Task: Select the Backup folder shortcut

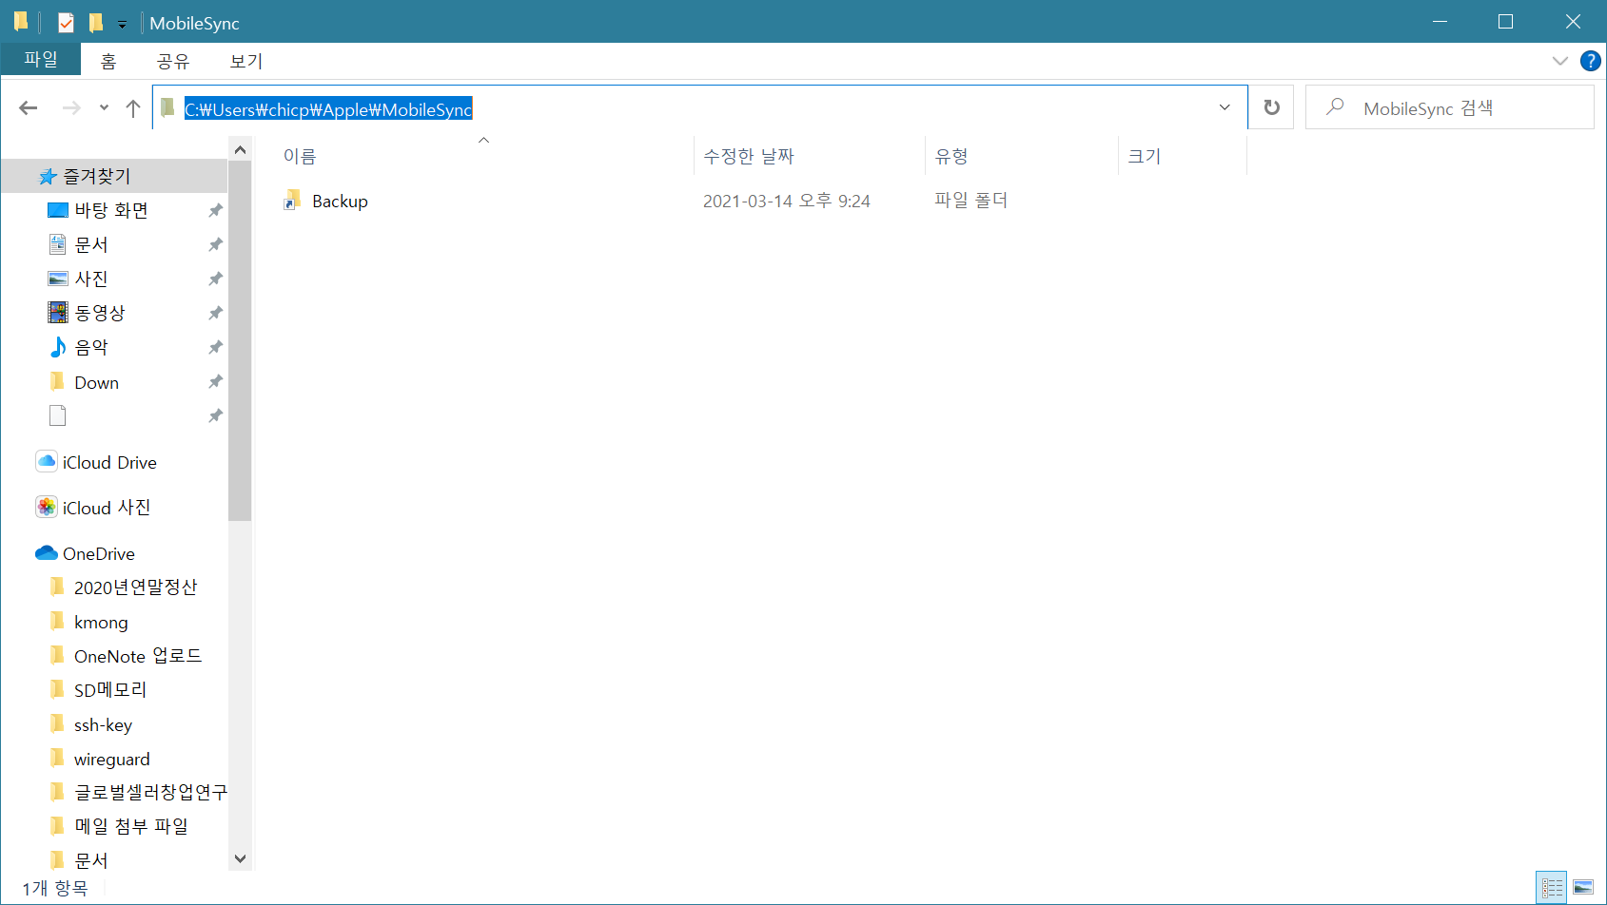Action: 339,202
